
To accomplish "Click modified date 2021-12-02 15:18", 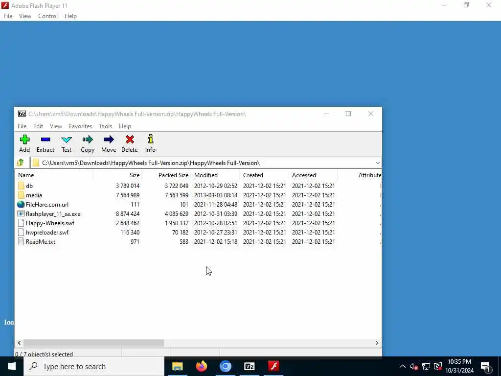I will pyautogui.click(x=216, y=241).
